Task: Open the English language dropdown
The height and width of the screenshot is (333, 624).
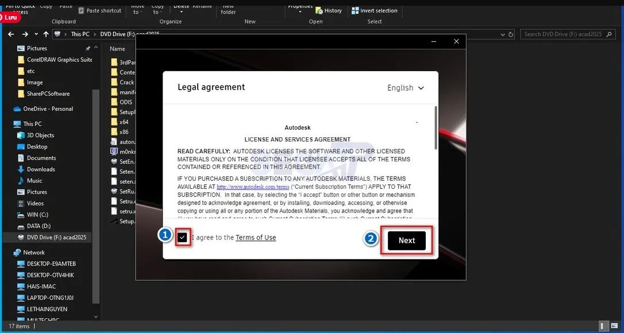Action: (406, 88)
